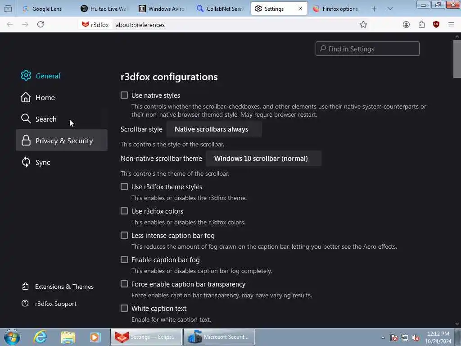Image resolution: width=461 pixels, height=346 pixels.
Task: Click the network tray icon
Action: pos(405,337)
